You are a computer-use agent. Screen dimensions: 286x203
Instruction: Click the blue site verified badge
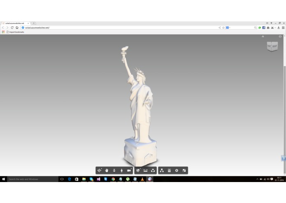pyautogui.click(x=23, y=28)
